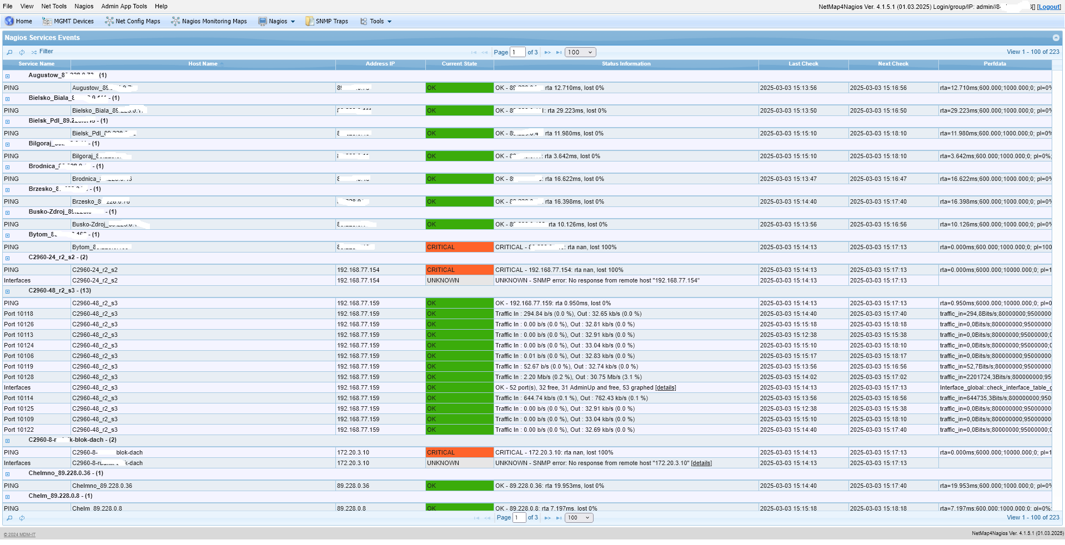Click the Filter shuffle icon
This screenshot has height=545, width=1065.
34,52
